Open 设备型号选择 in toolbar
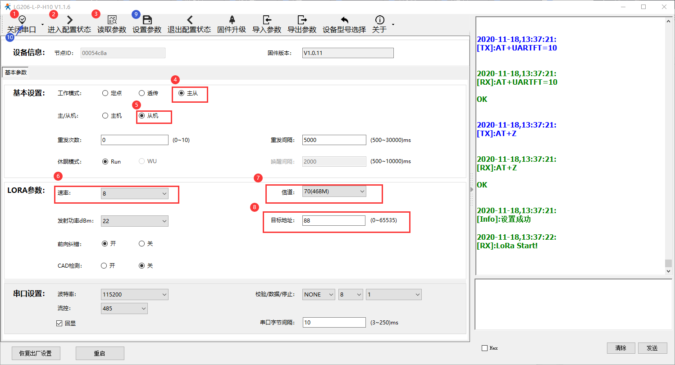 click(344, 20)
